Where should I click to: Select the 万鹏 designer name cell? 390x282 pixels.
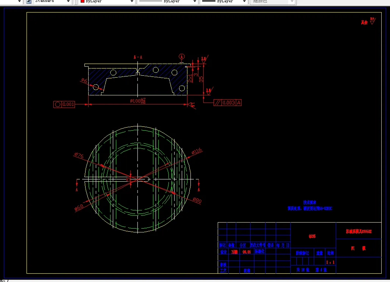point(234,252)
